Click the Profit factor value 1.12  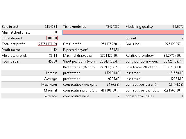pyautogui.click(x=53, y=50)
